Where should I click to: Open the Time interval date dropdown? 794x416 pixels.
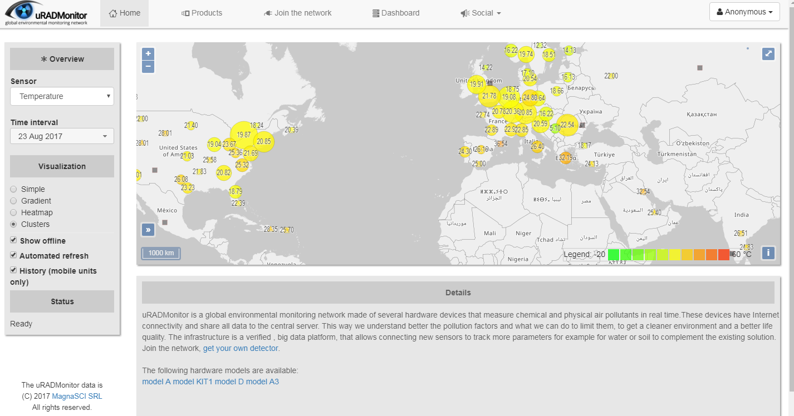(62, 136)
